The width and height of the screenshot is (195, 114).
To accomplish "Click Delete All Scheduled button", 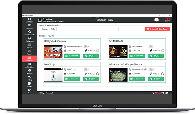I will coord(157,29).
